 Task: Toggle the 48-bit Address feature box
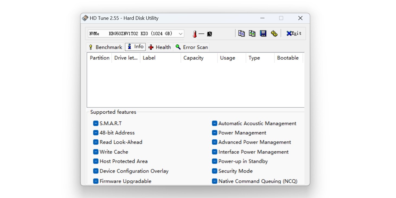pyautogui.click(x=95, y=133)
